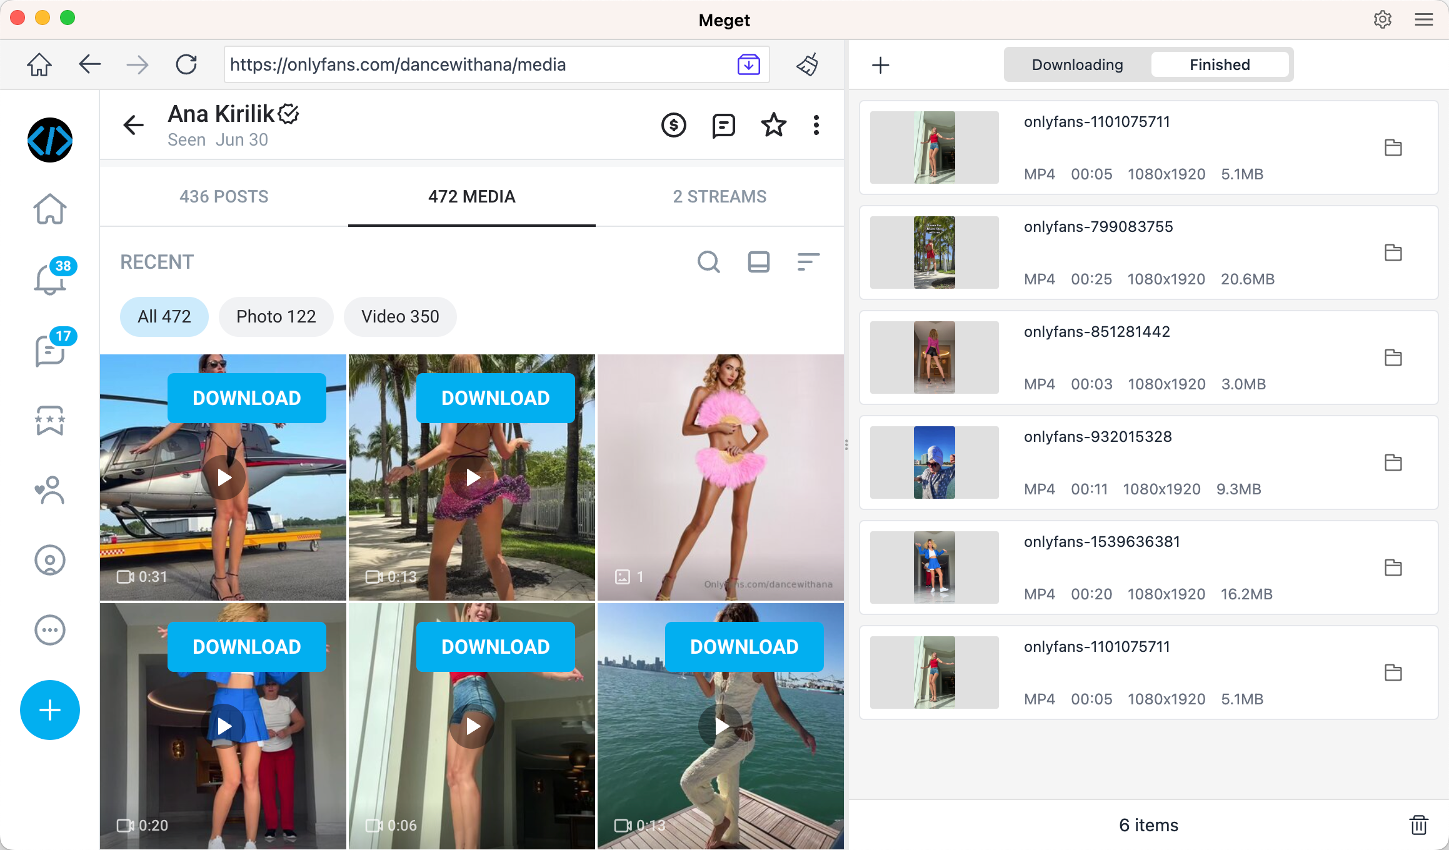Screen dimensions: 1449x850
Task: Open chats showing 17 unread
Action: (50, 350)
